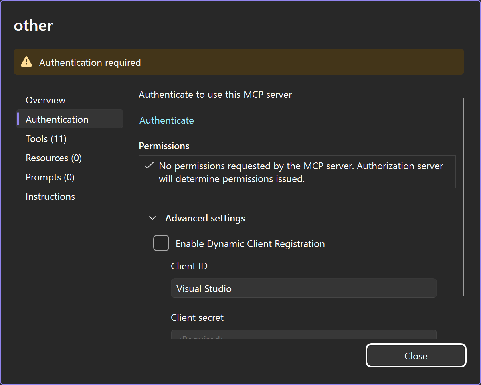Open the Tools (11) section
Image resolution: width=481 pixels, height=385 pixels.
(x=46, y=138)
